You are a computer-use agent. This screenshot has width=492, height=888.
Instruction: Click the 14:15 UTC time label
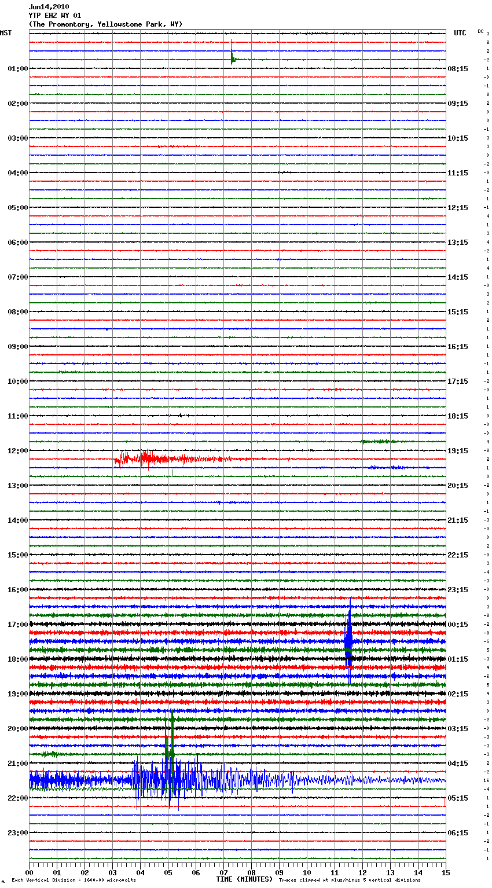(x=458, y=277)
